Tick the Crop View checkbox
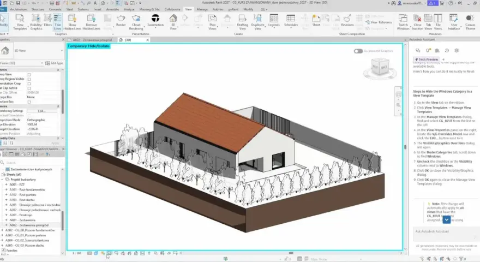 (x=29, y=74)
